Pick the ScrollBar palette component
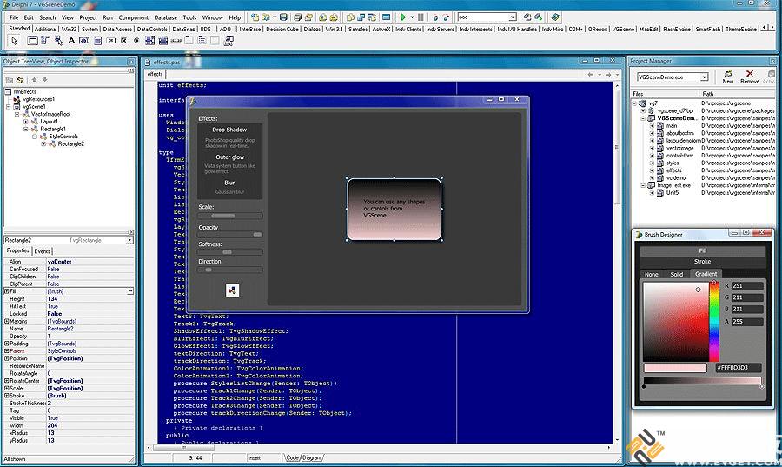This screenshot has height=467, width=782. click(x=176, y=40)
